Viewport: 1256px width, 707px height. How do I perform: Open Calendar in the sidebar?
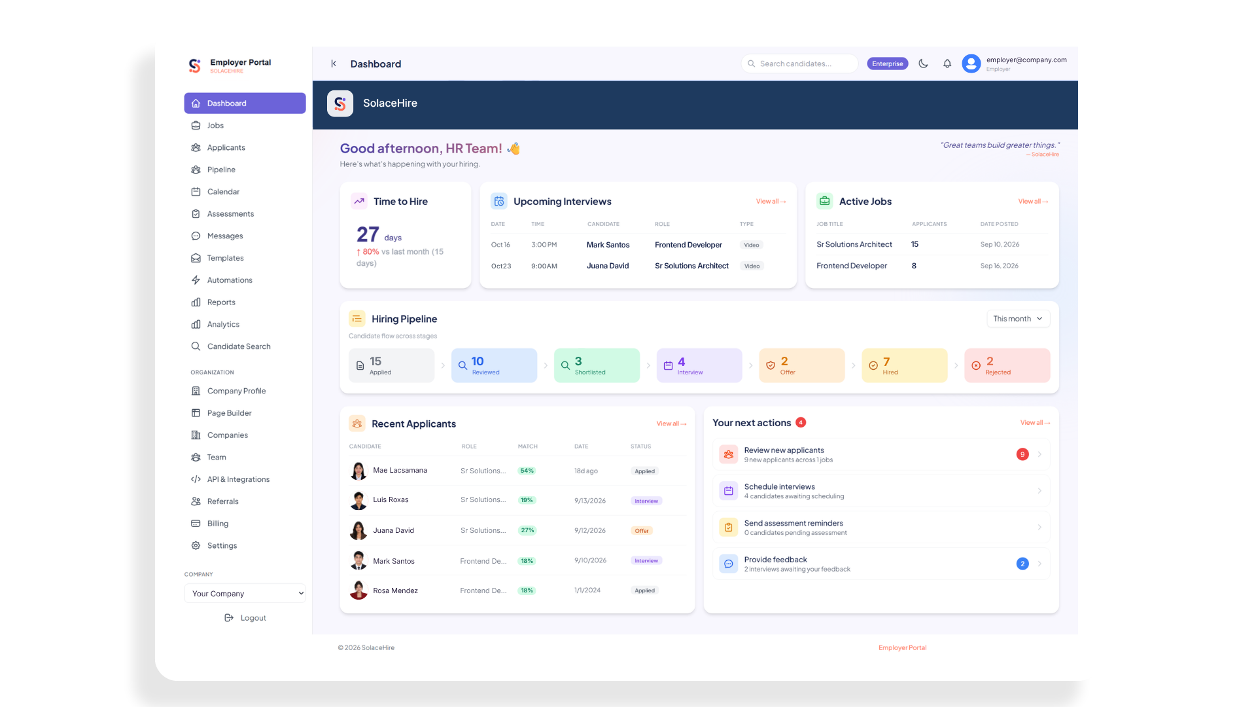click(245, 192)
